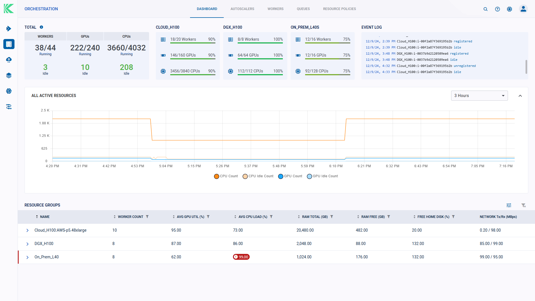This screenshot has height=301, width=535.
Task: Toggle GPU Idle Count legend series
Action: 322,176
